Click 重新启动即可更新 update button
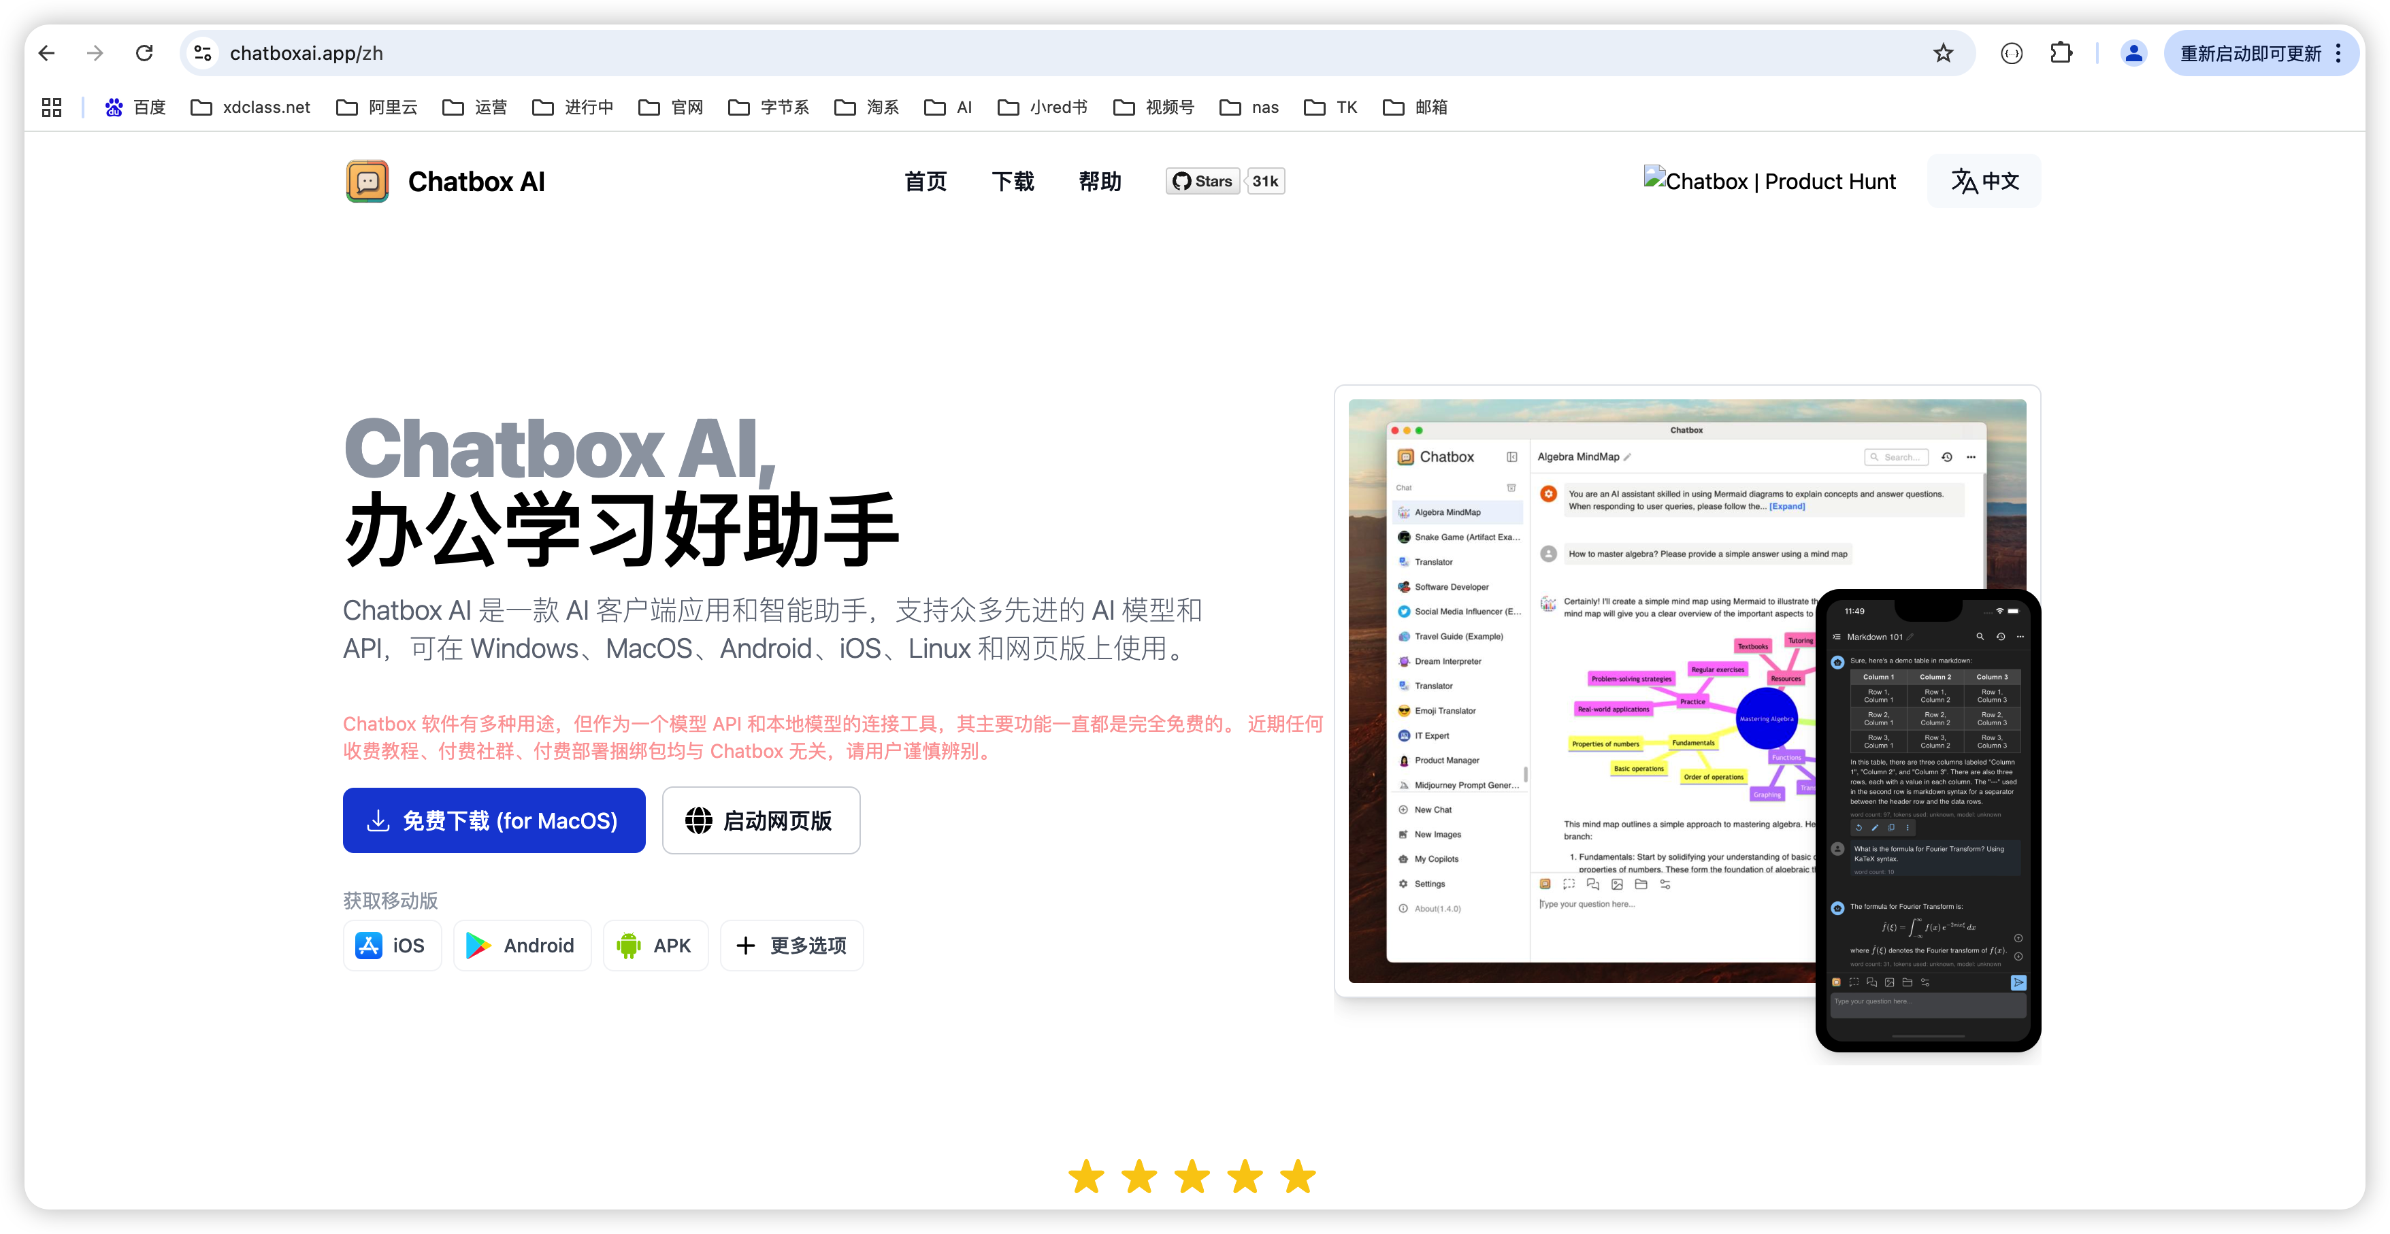Viewport: 2390px width, 1234px height. point(2250,54)
